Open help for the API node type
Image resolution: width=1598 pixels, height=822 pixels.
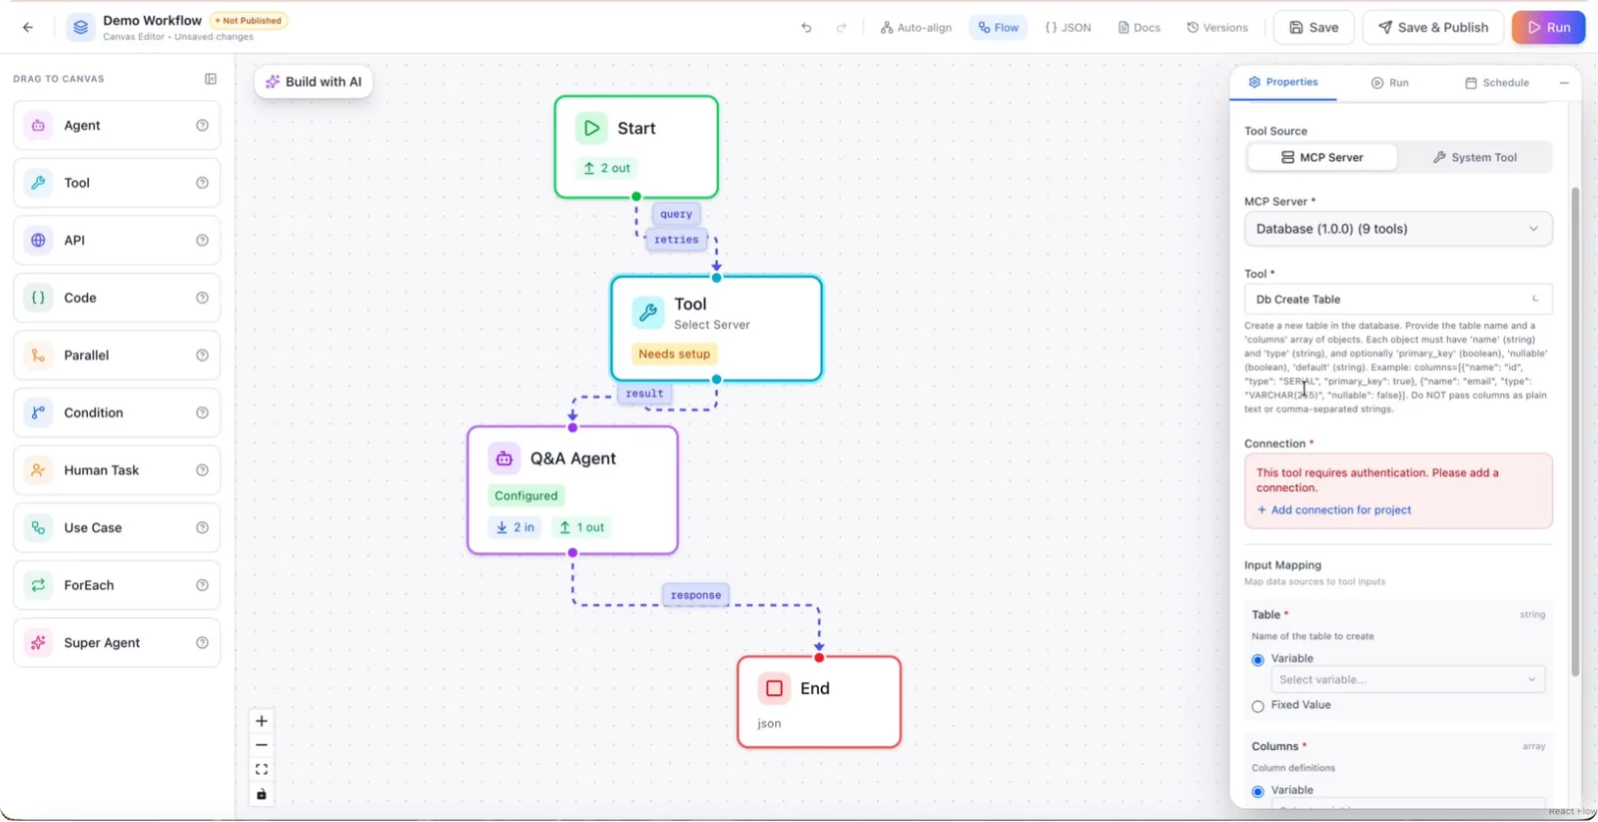pos(203,241)
